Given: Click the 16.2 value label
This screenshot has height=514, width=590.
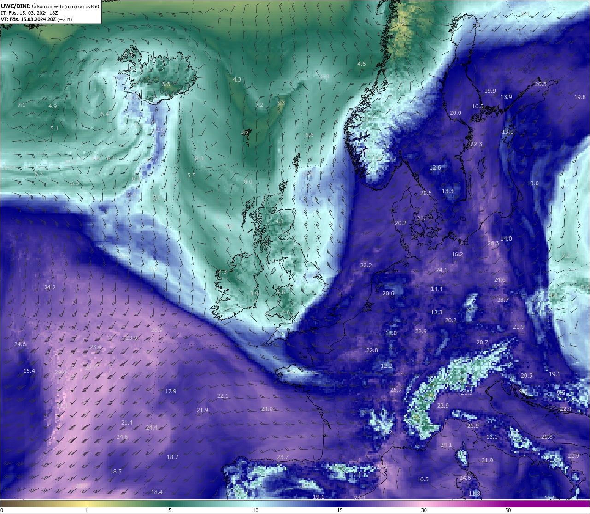Looking at the screenshot, I should point(457,254).
